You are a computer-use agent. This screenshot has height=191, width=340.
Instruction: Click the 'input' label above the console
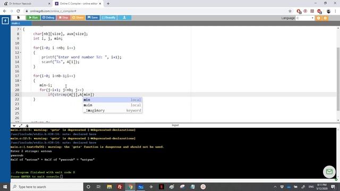pos(175,125)
